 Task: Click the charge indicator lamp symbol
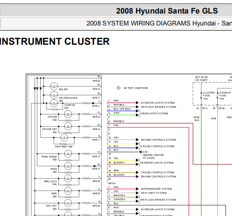coord(54,103)
